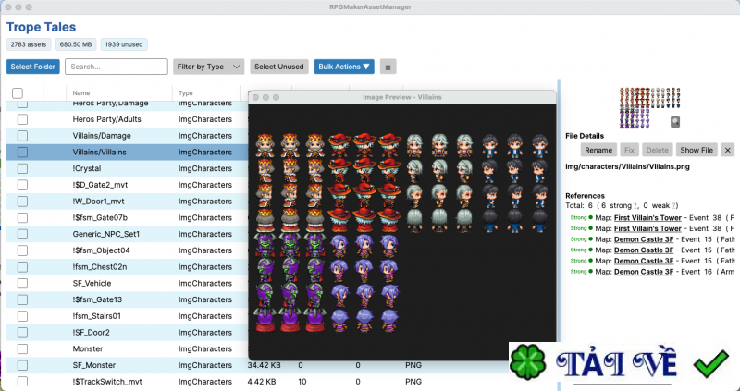Click the magnifier icon under the thumbnail

coord(675,122)
